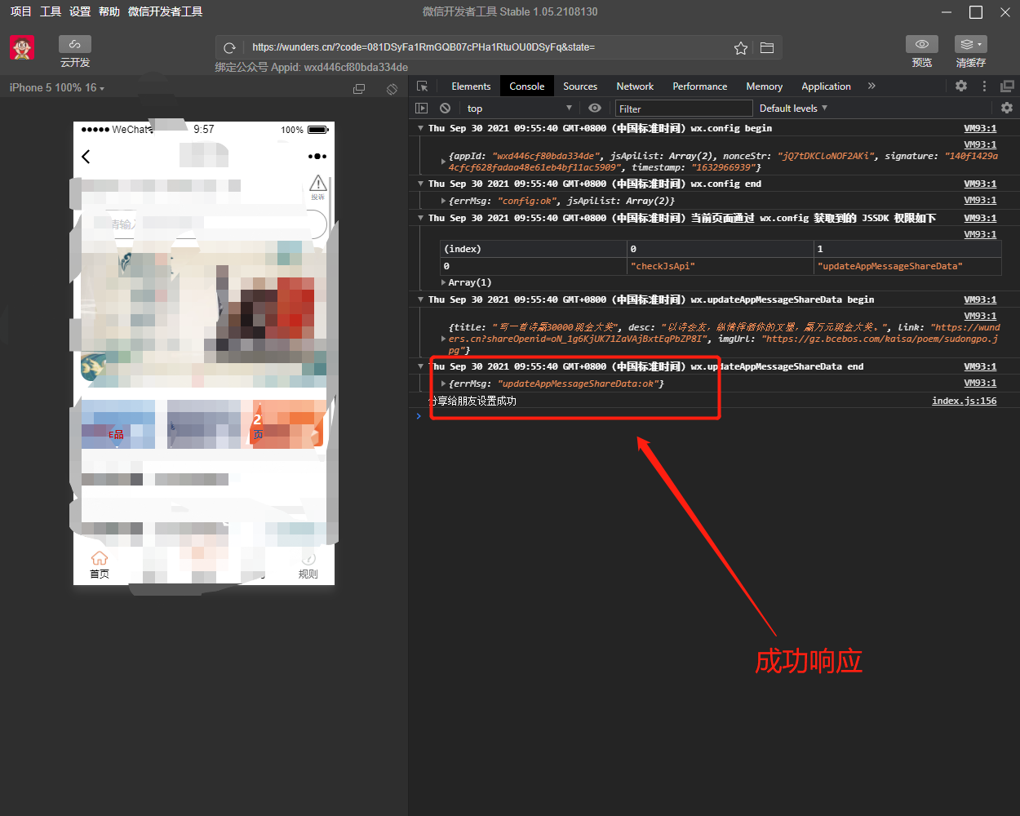Switch to the Performance tab
The height and width of the screenshot is (816, 1020).
click(699, 86)
